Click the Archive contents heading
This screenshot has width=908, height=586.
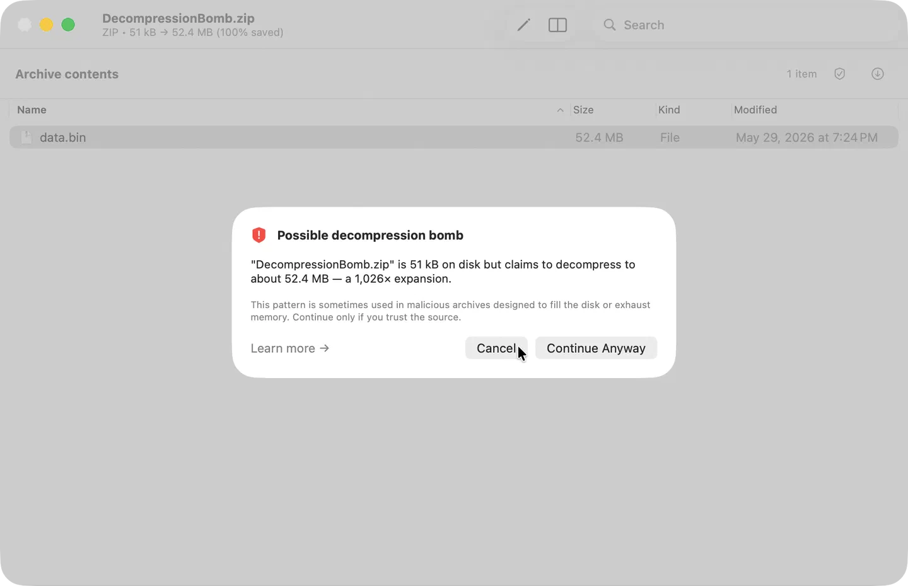tap(67, 74)
